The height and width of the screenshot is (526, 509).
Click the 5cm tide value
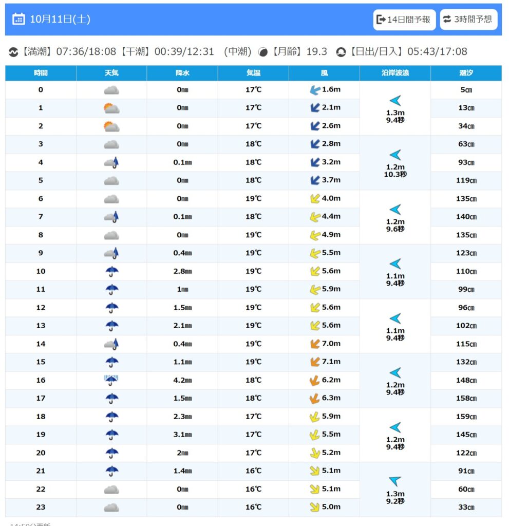[x=466, y=90]
